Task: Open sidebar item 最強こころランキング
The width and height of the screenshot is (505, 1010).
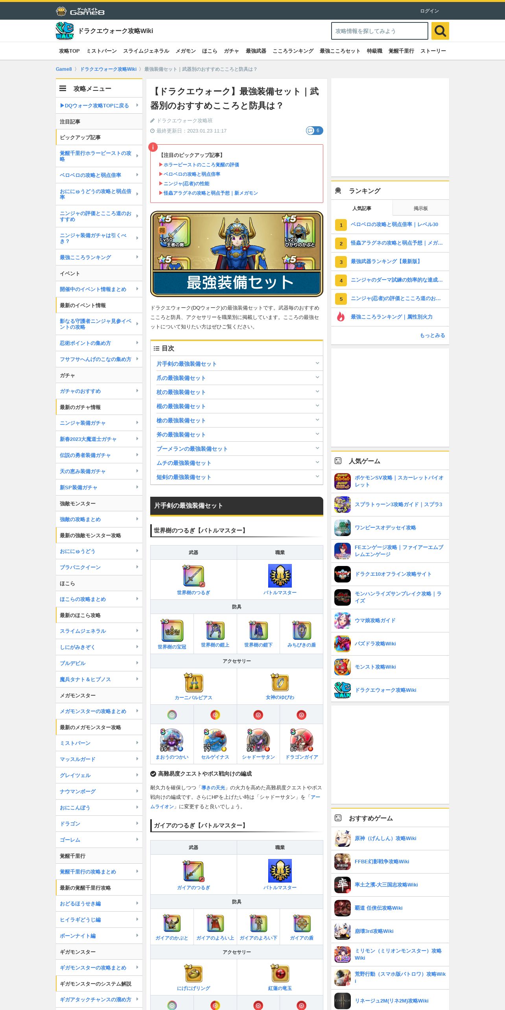Action: coord(99,257)
